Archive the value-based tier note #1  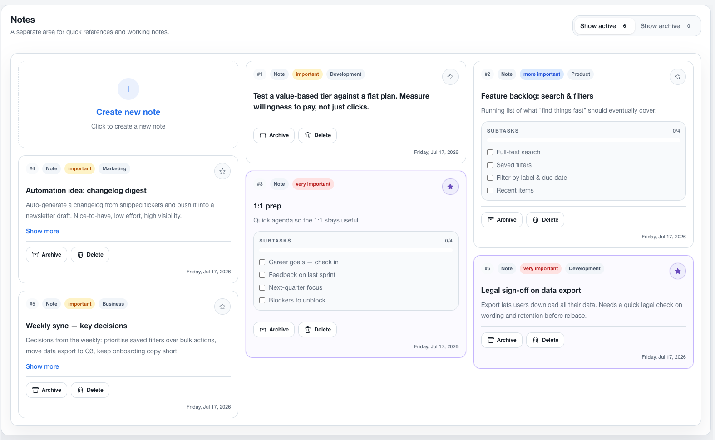pos(274,135)
